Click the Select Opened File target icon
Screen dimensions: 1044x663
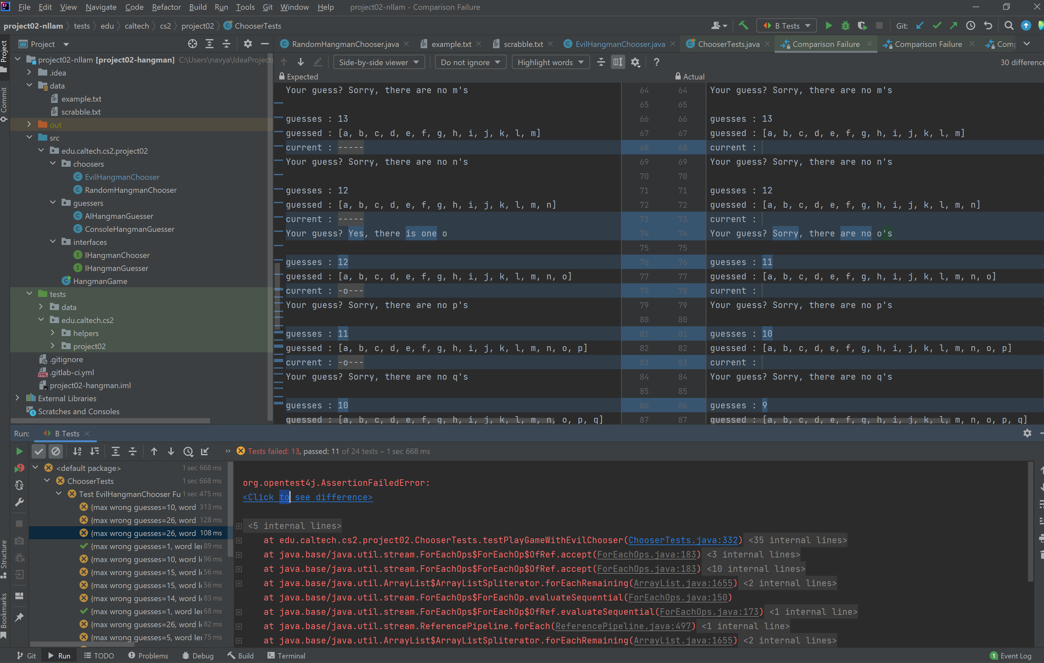coord(193,44)
